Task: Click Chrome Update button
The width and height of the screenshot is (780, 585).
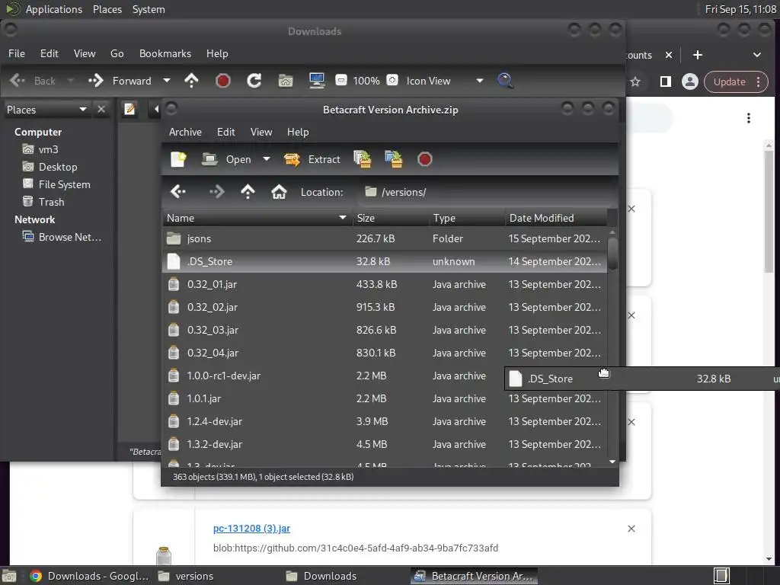Action: pos(736,82)
